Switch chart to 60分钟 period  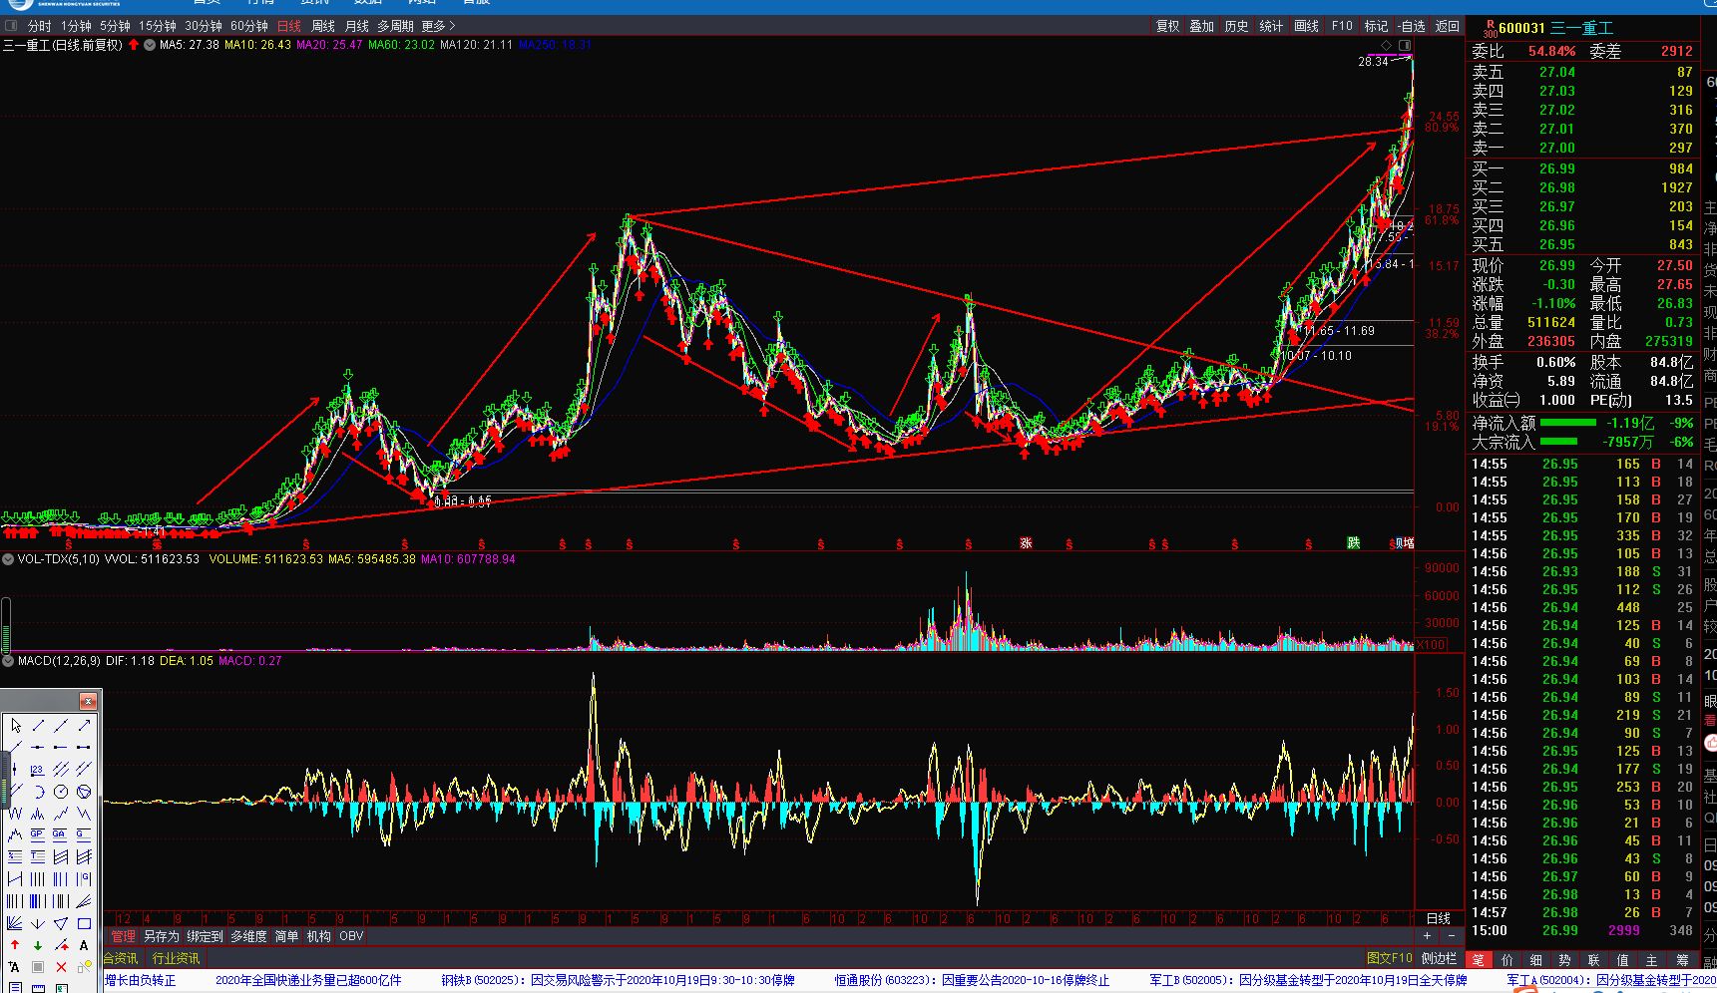[x=249, y=26]
